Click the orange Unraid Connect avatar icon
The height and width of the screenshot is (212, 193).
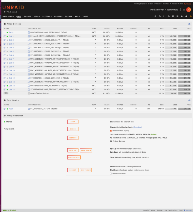click(188, 10)
